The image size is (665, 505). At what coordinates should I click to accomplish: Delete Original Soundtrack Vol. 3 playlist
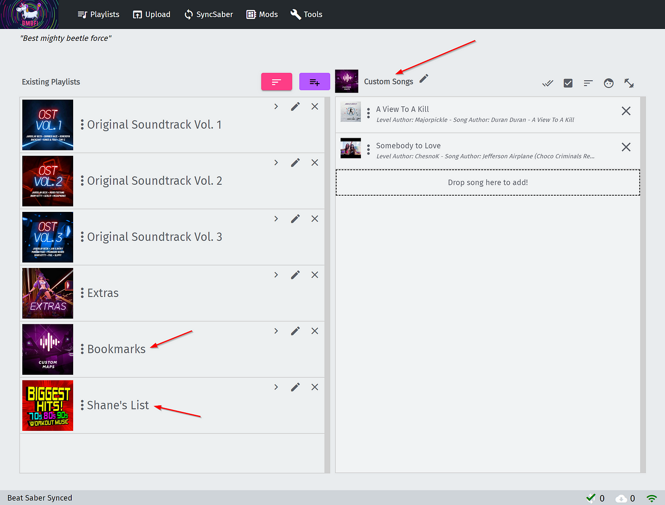click(314, 219)
